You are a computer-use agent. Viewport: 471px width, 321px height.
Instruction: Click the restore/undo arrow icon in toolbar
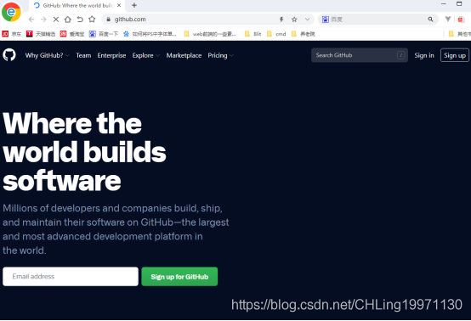click(80, 20)
